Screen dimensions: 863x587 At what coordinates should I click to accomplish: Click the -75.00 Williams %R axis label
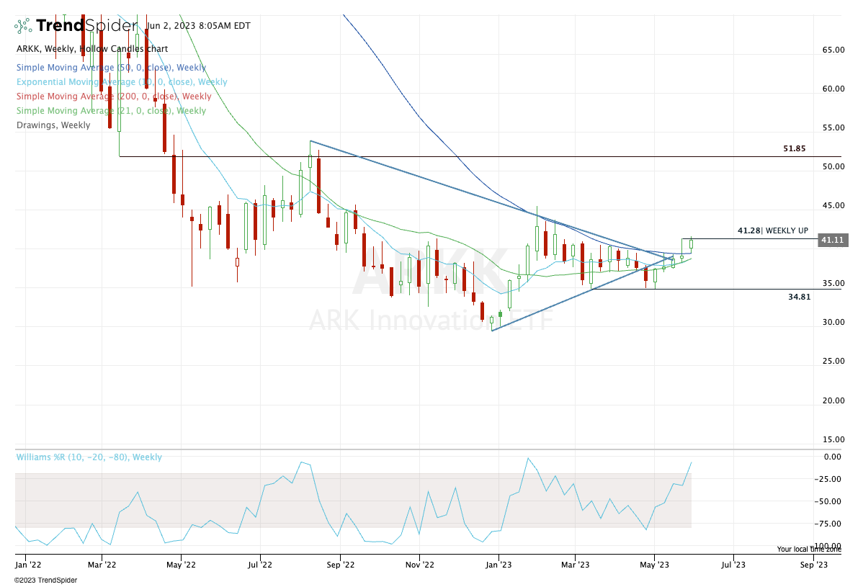(828, 524)
